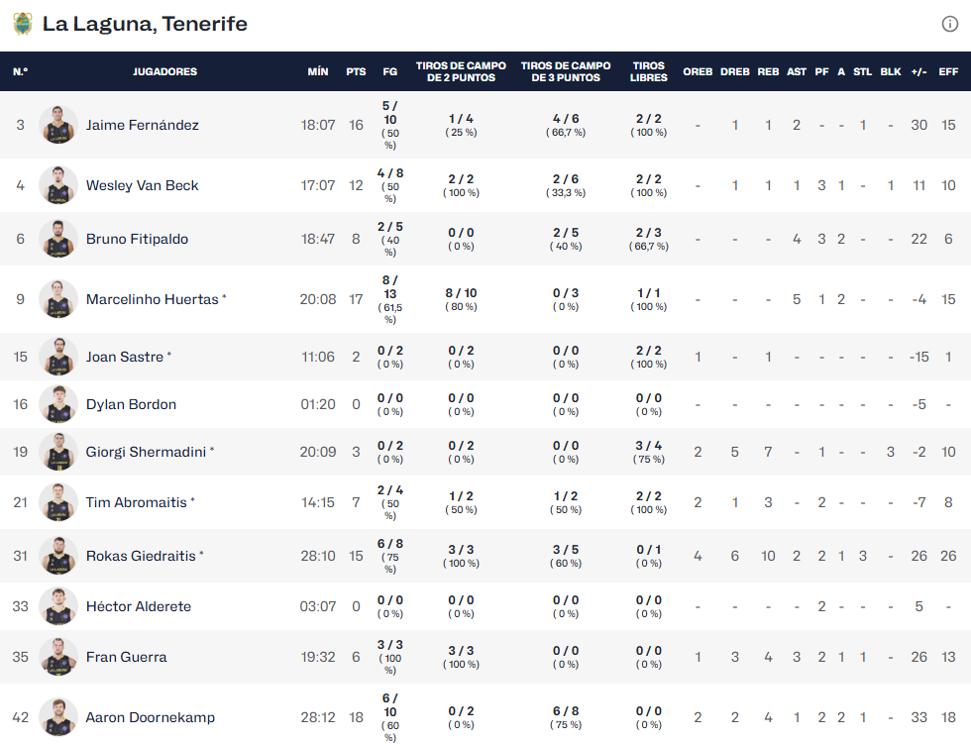
Task: Open Fran Guerra player profile link
Action: click(126, 657)
